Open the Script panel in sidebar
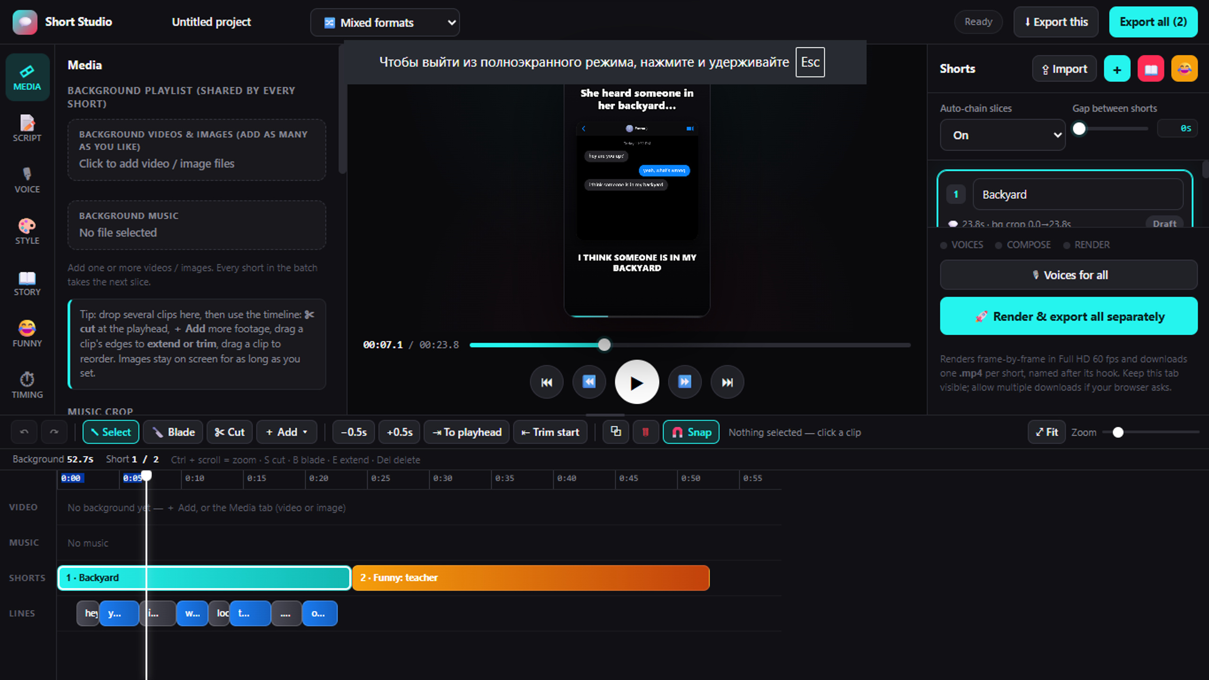Viewport: 1209px width, 680px height. point(27,128)
